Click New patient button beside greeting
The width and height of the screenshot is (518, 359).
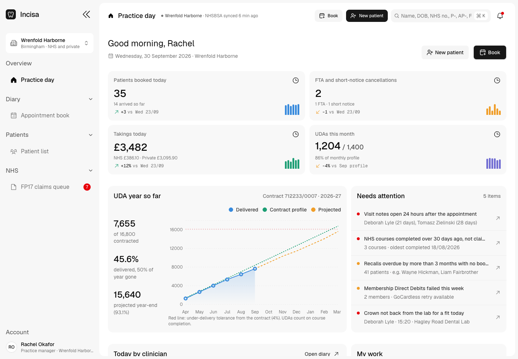click(445, 52)
